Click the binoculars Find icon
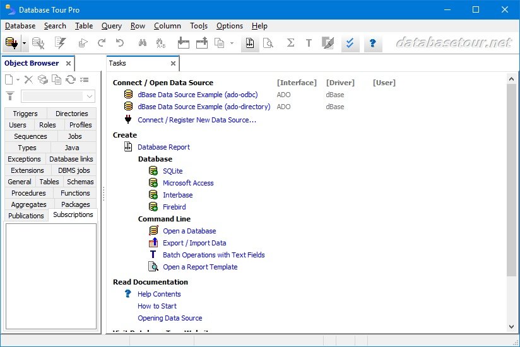 pyautogui.click(x=143, y=43)
